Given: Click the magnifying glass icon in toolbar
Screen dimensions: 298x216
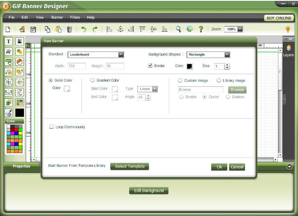Looking at the screenshot, I should point(178,29).
